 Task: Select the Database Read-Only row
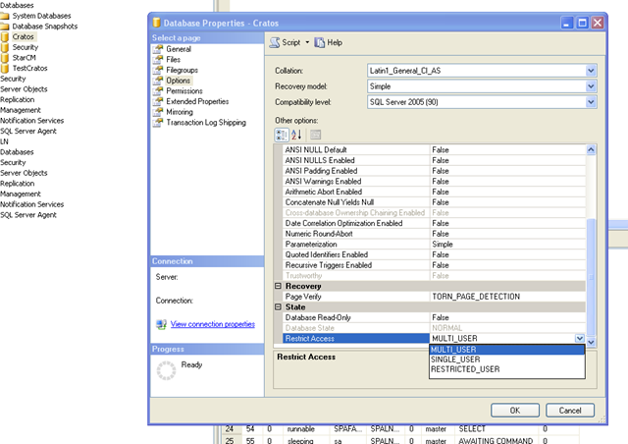(x=434, y=317)
